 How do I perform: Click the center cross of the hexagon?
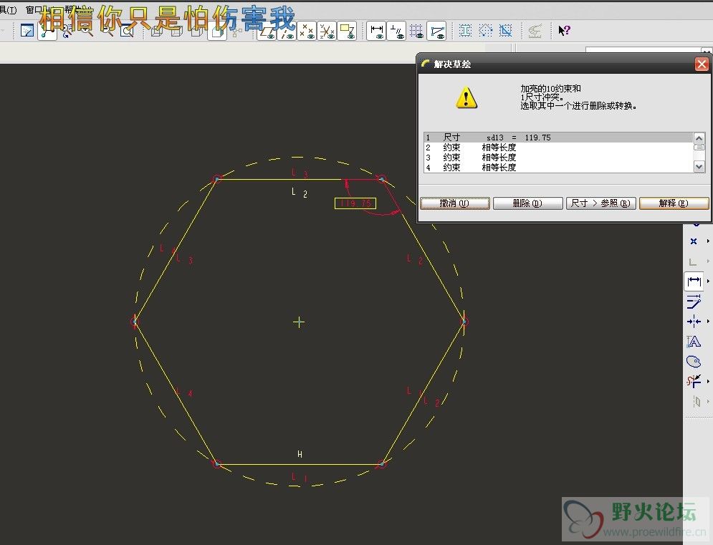299,322
